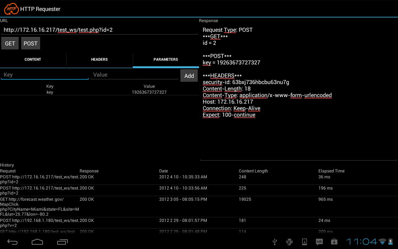Tap the 'key = 19263673727327' response line

(231, 63)
